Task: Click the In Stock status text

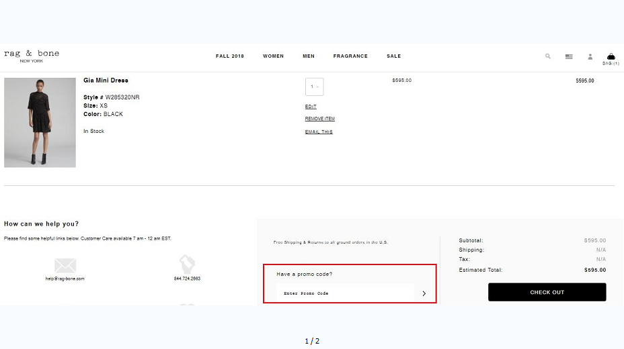Action: pyautogui.click(x=93, y=131)
